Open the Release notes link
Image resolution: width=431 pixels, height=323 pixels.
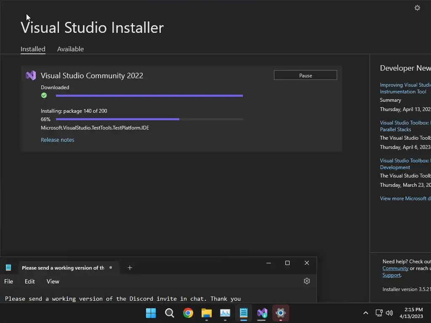tap(57, 140)
